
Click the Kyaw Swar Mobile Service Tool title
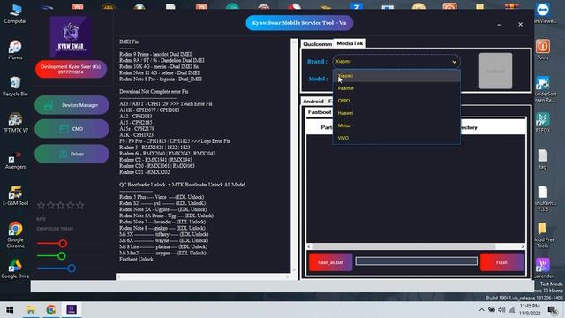point(299,23)
